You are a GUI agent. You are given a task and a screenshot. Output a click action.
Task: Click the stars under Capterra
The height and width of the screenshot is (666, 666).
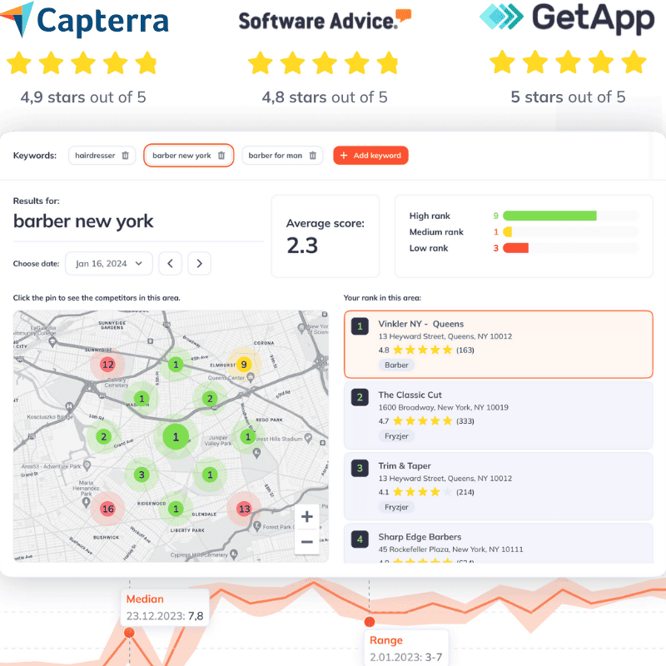82,63
